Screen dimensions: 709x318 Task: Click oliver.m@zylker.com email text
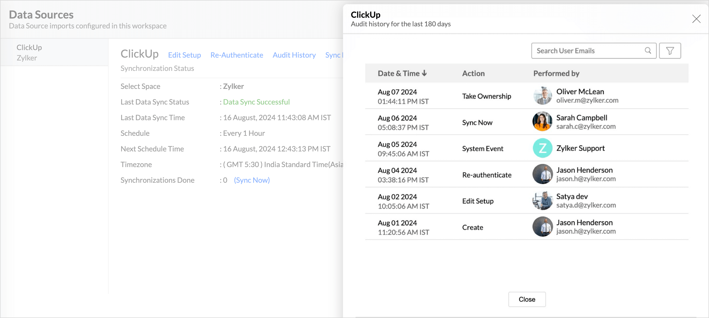587,100
